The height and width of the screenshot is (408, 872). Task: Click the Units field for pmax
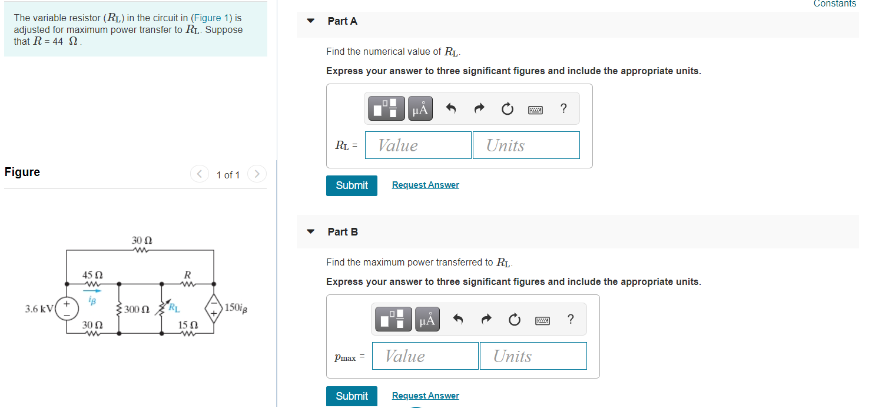(x=533, y=356)
